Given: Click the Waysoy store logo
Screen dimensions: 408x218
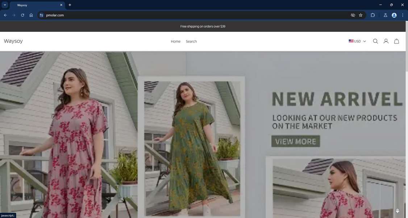Looking at the screenshot, I should pos(13,41).
